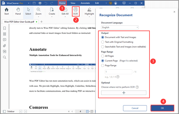The width and height of the screenshot is (179, 114).
Task: Close the Recognize Document panel
Action: click(x=174, y=12)
